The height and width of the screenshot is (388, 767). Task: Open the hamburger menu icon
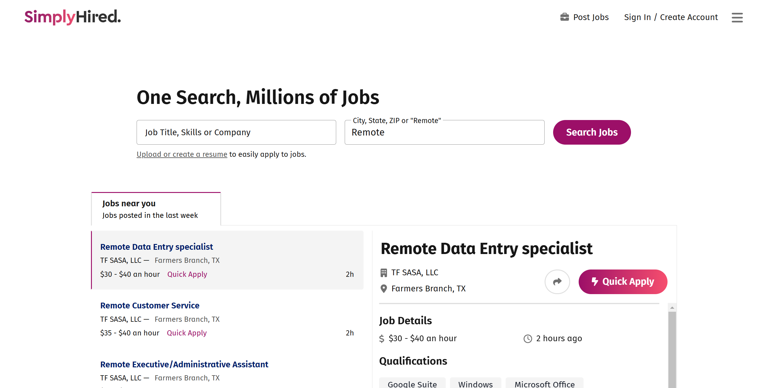click(x=737, y=17)
